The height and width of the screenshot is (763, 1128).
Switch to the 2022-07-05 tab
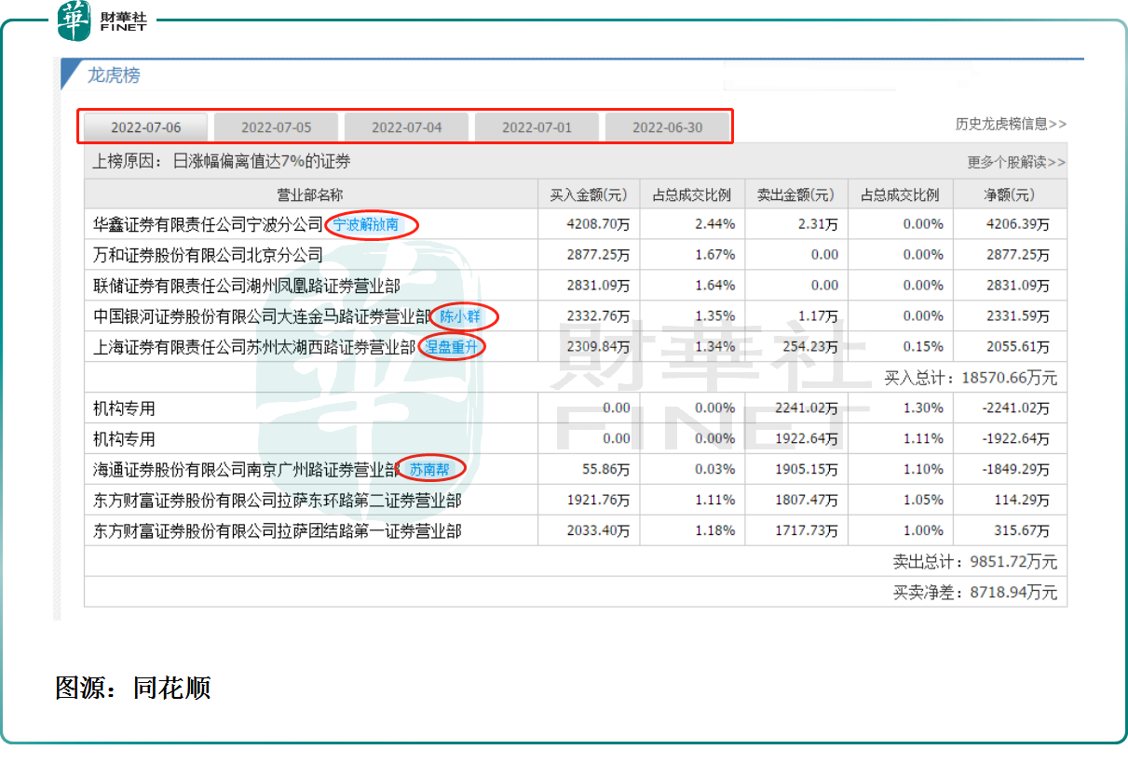276,127
